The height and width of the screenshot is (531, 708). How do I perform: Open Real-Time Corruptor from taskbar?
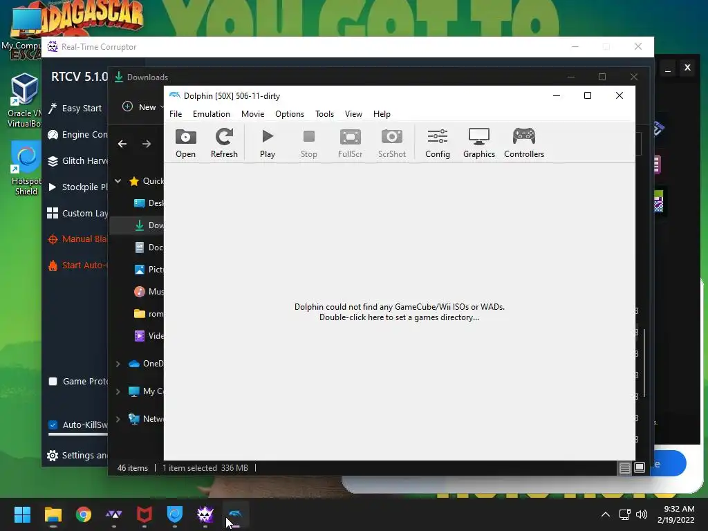(205, 514)
